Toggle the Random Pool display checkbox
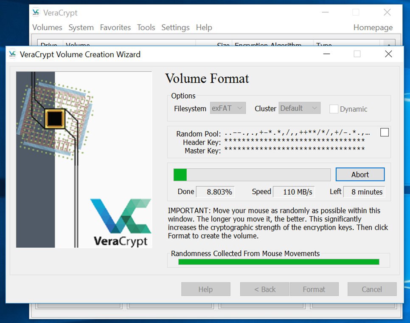 pyautogui.click(x=384, y=133)
